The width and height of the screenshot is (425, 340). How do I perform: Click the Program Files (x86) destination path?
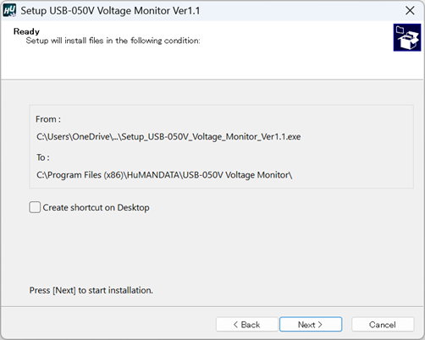[x=164, y=175]
